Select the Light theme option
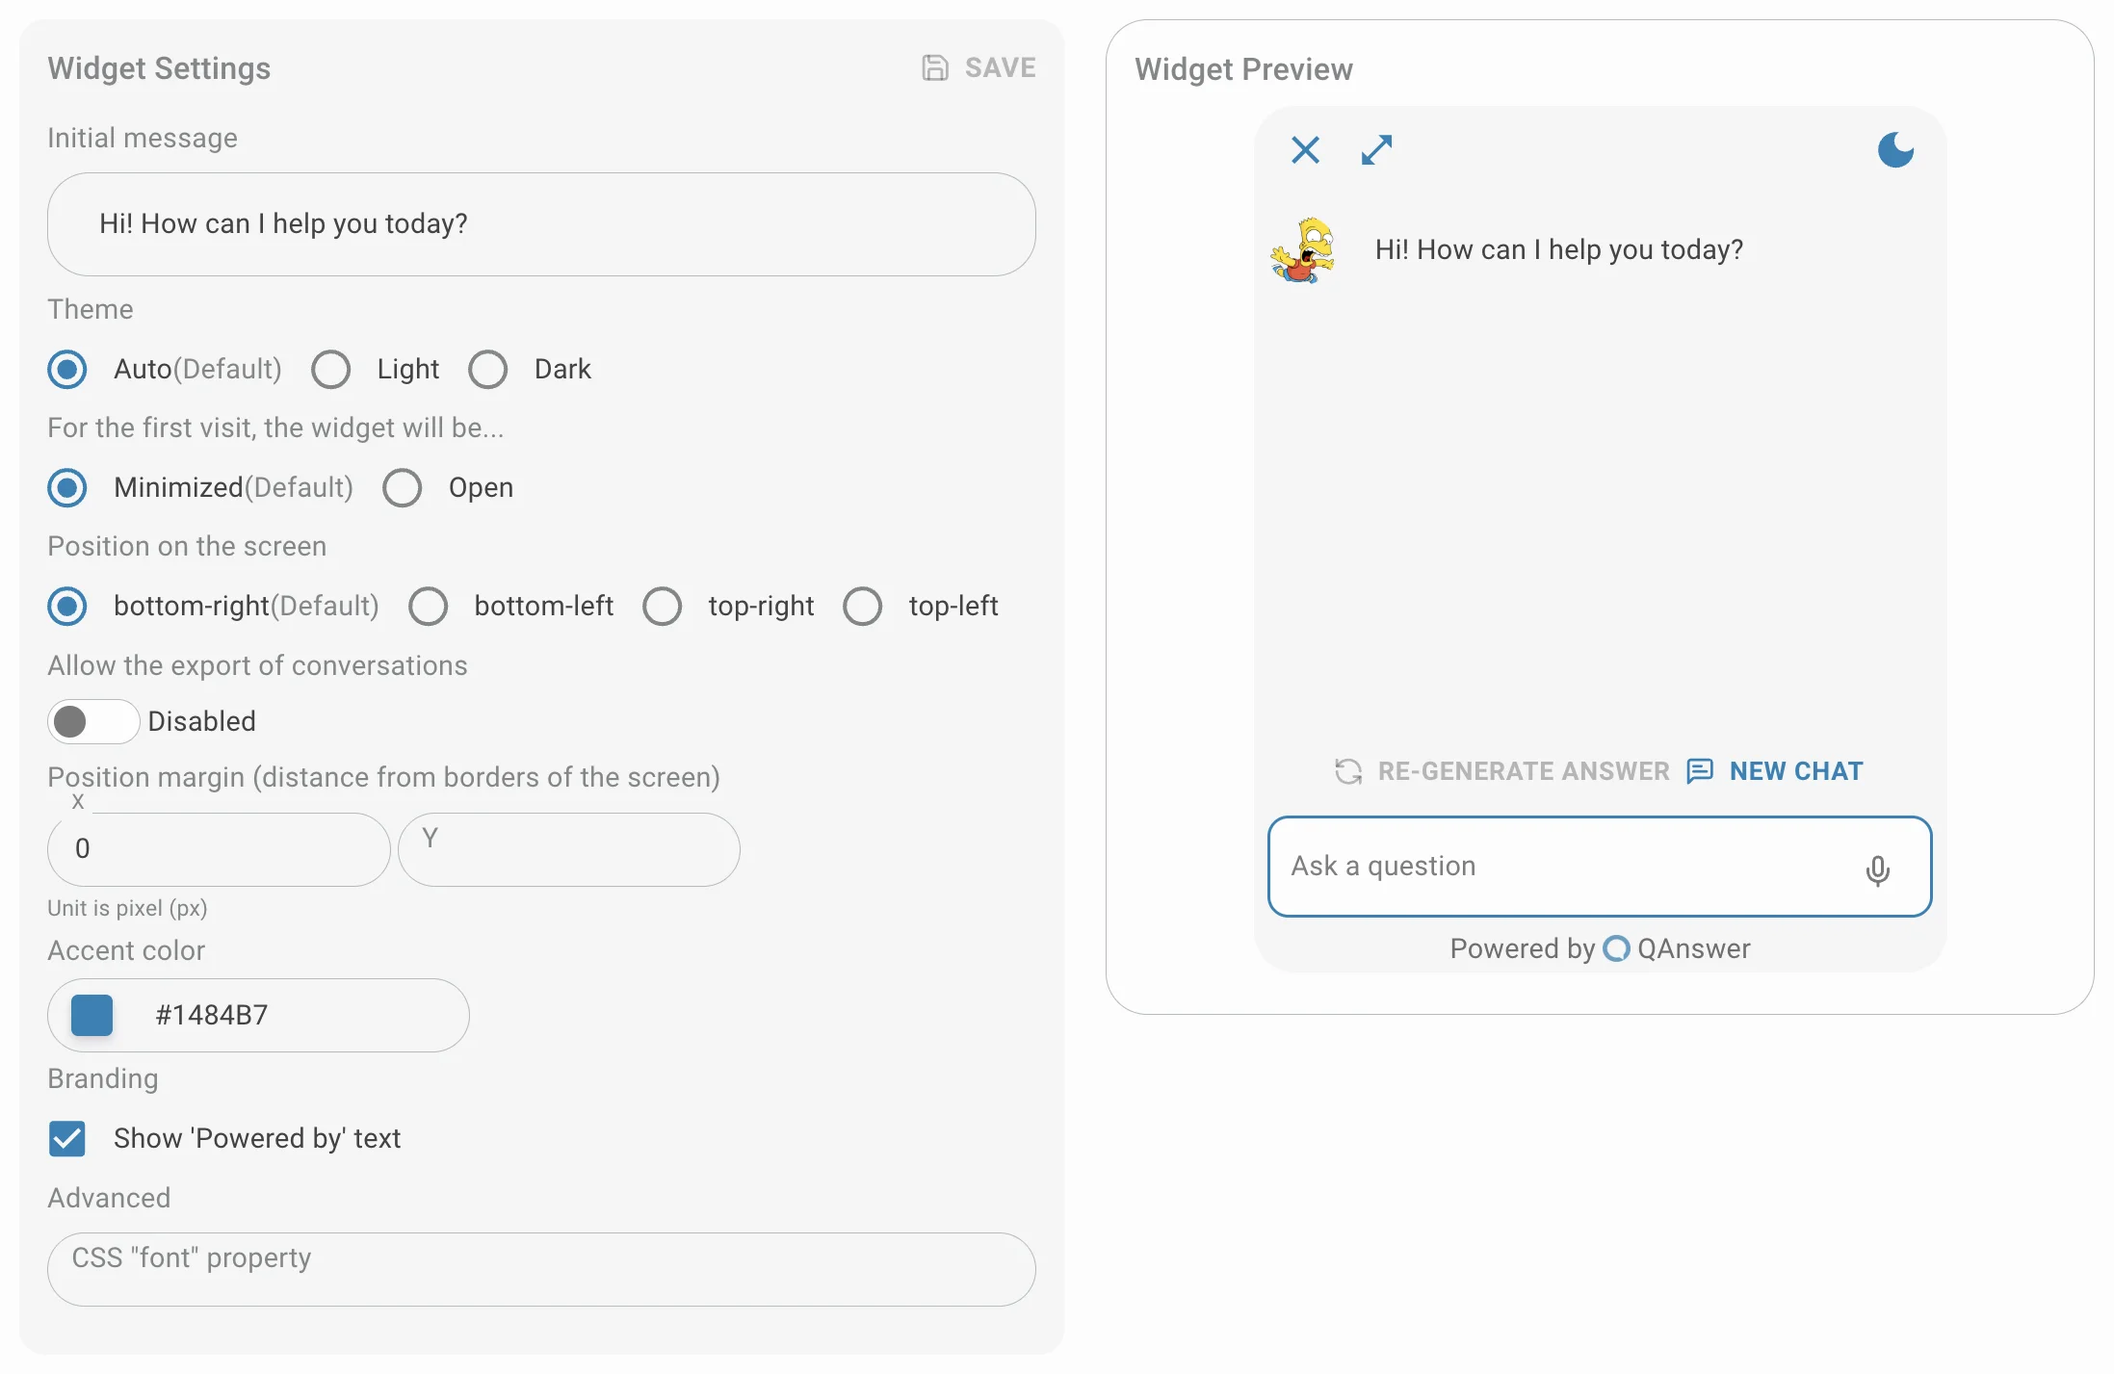 331,370
